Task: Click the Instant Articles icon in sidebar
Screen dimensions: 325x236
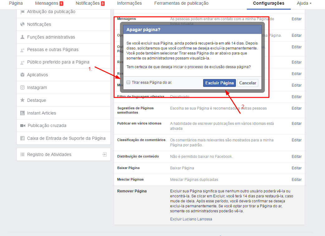Action: click(22, 113)
